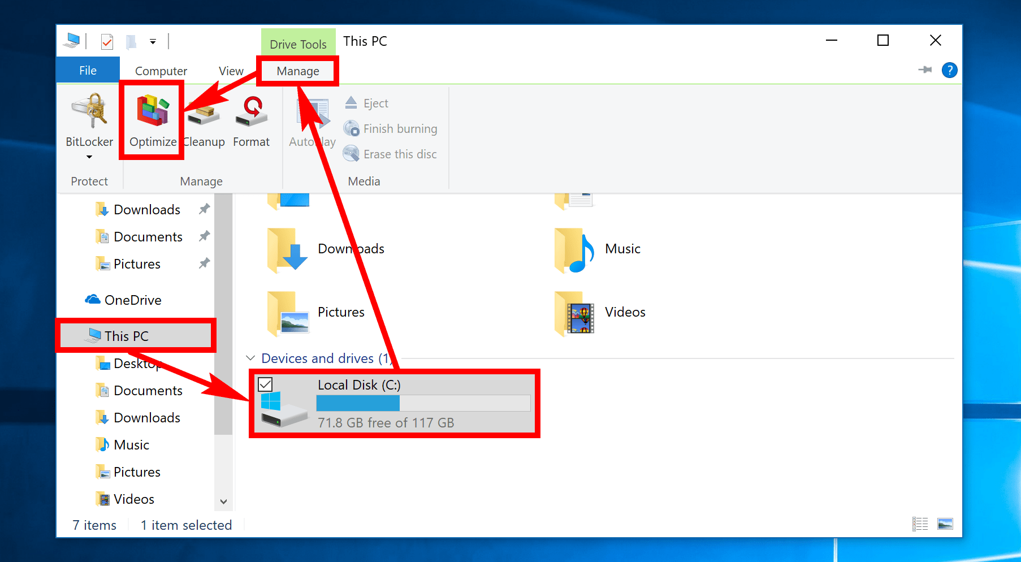
Task: Switch to large thumbnails view in status bar
Action: [x=946, y=524]
